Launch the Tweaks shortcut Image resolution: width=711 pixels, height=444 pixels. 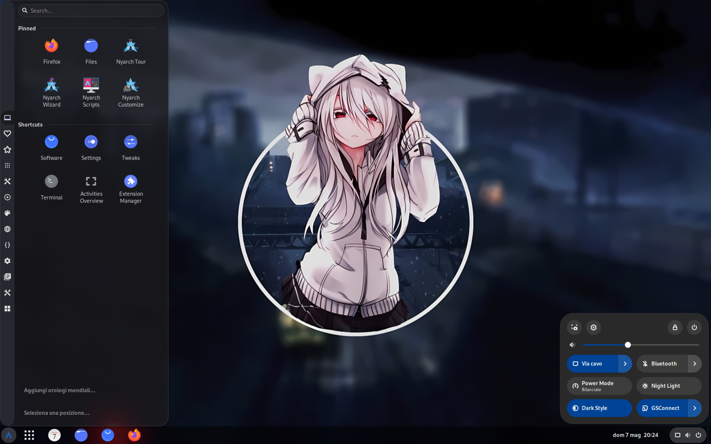pos(131,148)
